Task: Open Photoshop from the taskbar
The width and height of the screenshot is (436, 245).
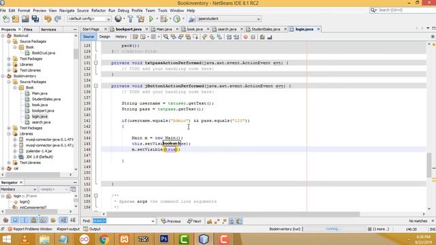Action: coord(163,239)
